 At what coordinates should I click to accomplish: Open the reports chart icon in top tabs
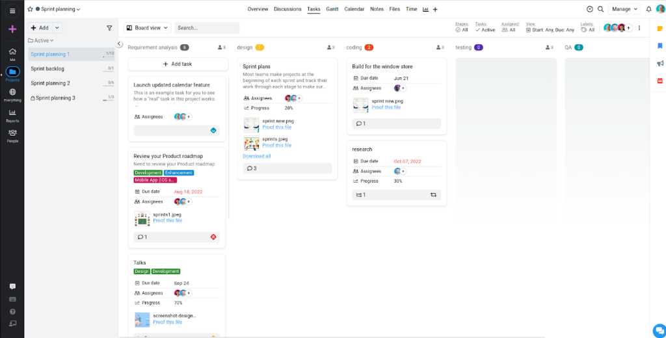(x=425, y=9)
